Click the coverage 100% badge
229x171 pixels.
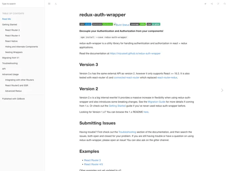138,24
